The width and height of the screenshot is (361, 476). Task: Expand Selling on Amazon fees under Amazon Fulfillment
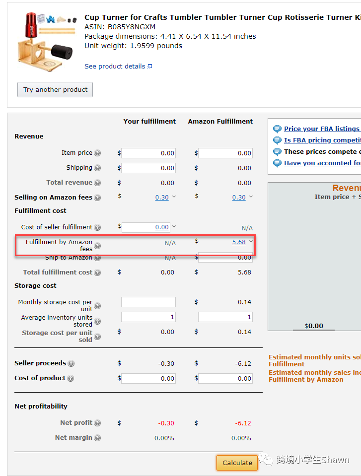(x=251, y=197)
